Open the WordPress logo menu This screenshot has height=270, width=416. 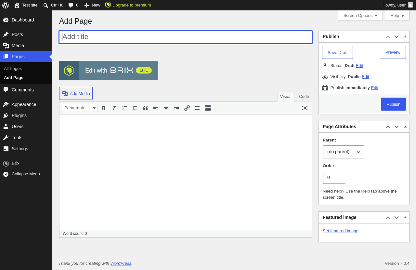(x=6, y=5)
